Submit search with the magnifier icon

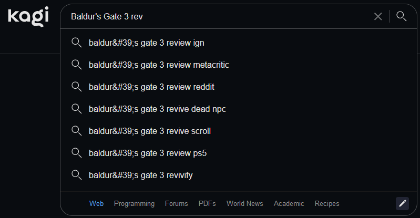401,16
